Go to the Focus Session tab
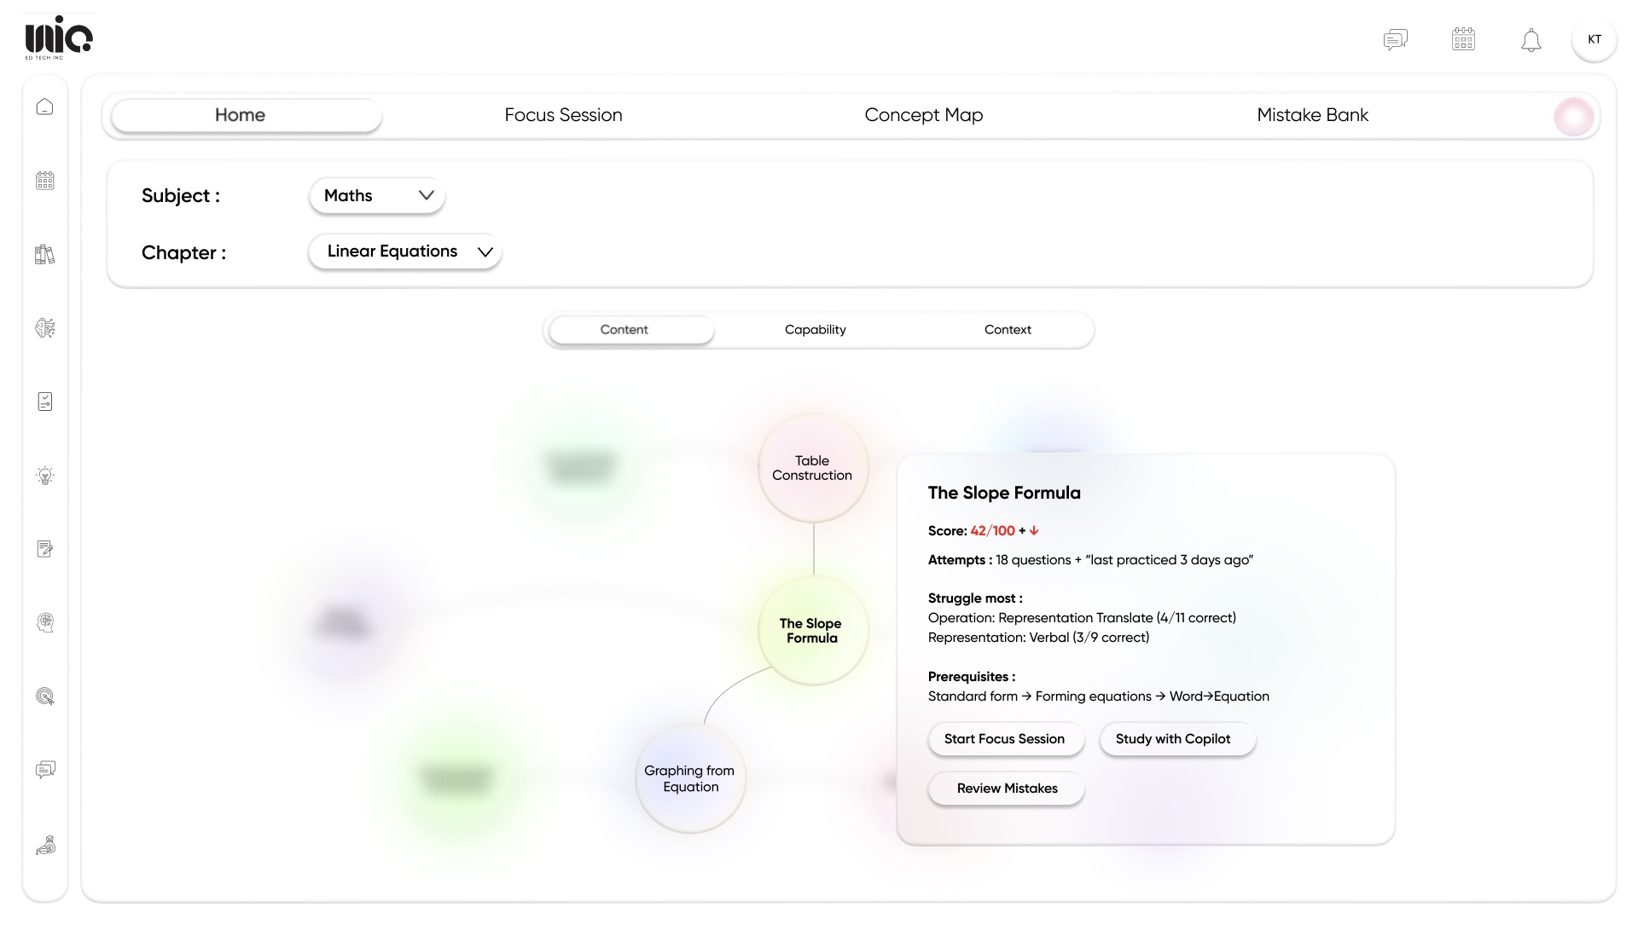This screenshot has width=1638, height=936. click(x=563, y=115)
